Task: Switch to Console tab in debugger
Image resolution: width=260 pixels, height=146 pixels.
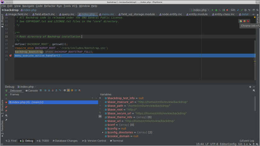Action: point(32,91)
